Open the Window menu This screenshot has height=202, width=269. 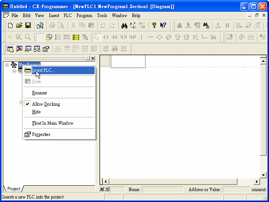(120, 16)
